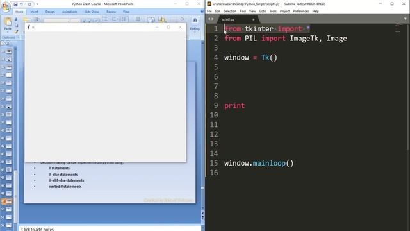Click 'if-else statements' bullet on the slide
This screenshot has height=231, width=410.
tap(63, 175)
